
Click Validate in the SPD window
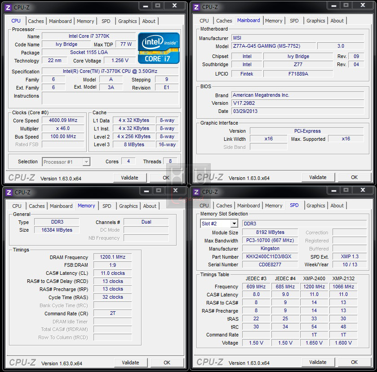[318, 362]
